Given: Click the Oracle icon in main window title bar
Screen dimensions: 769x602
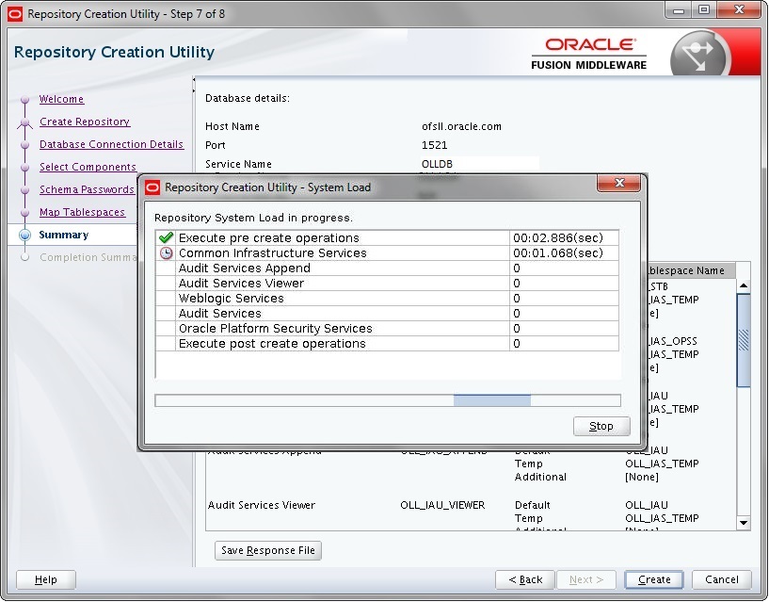Looking at the screenshot, I should 15,14.
